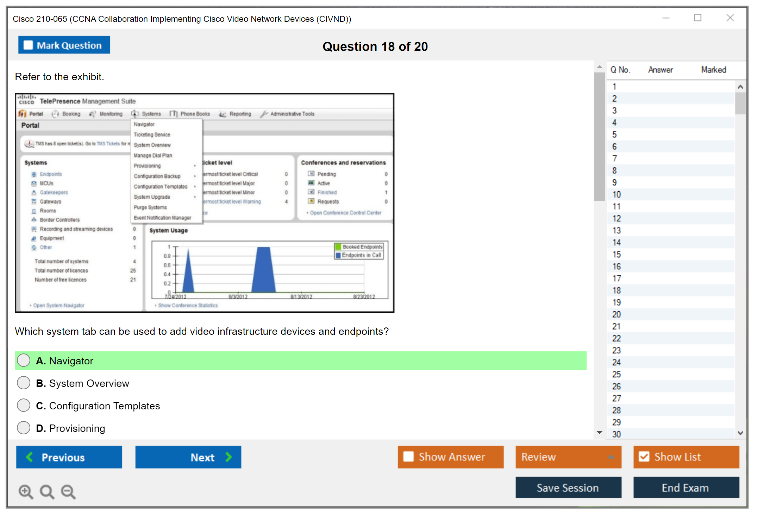Screen dimensions: 757x517
Task: Click the zoom in magnifier icon
Action: (26, 491)
